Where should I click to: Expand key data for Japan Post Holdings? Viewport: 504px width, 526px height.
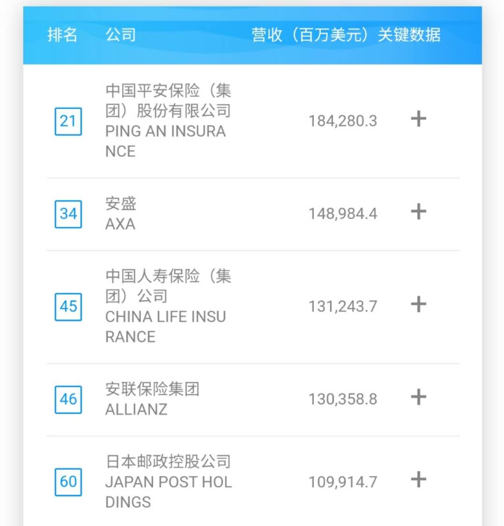click(418, 479)
